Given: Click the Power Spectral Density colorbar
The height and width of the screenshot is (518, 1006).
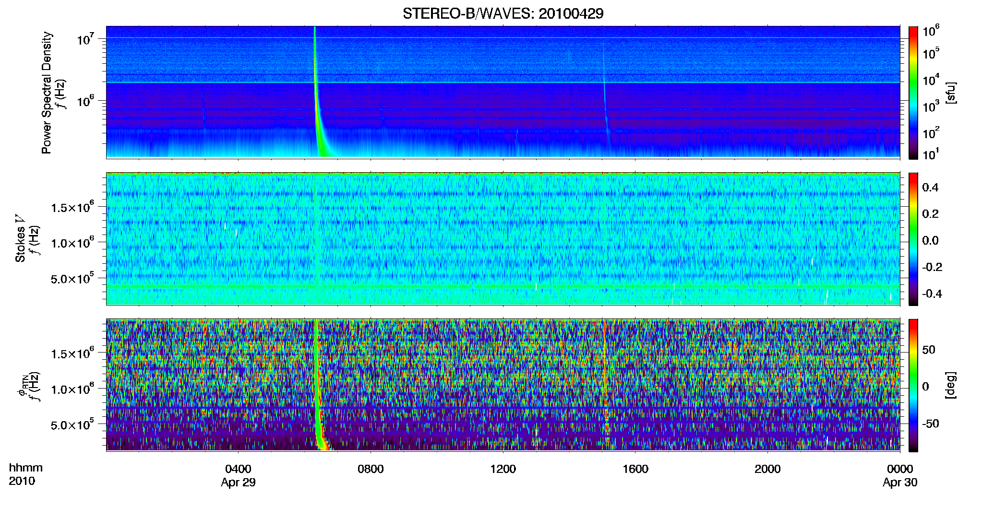Looking at the screenshot, I should (x=913, y=93).
